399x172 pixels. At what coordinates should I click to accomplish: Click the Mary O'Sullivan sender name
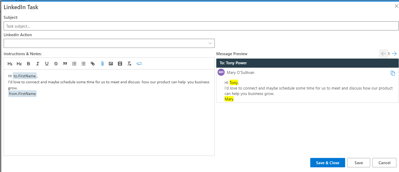coord(240,73)
